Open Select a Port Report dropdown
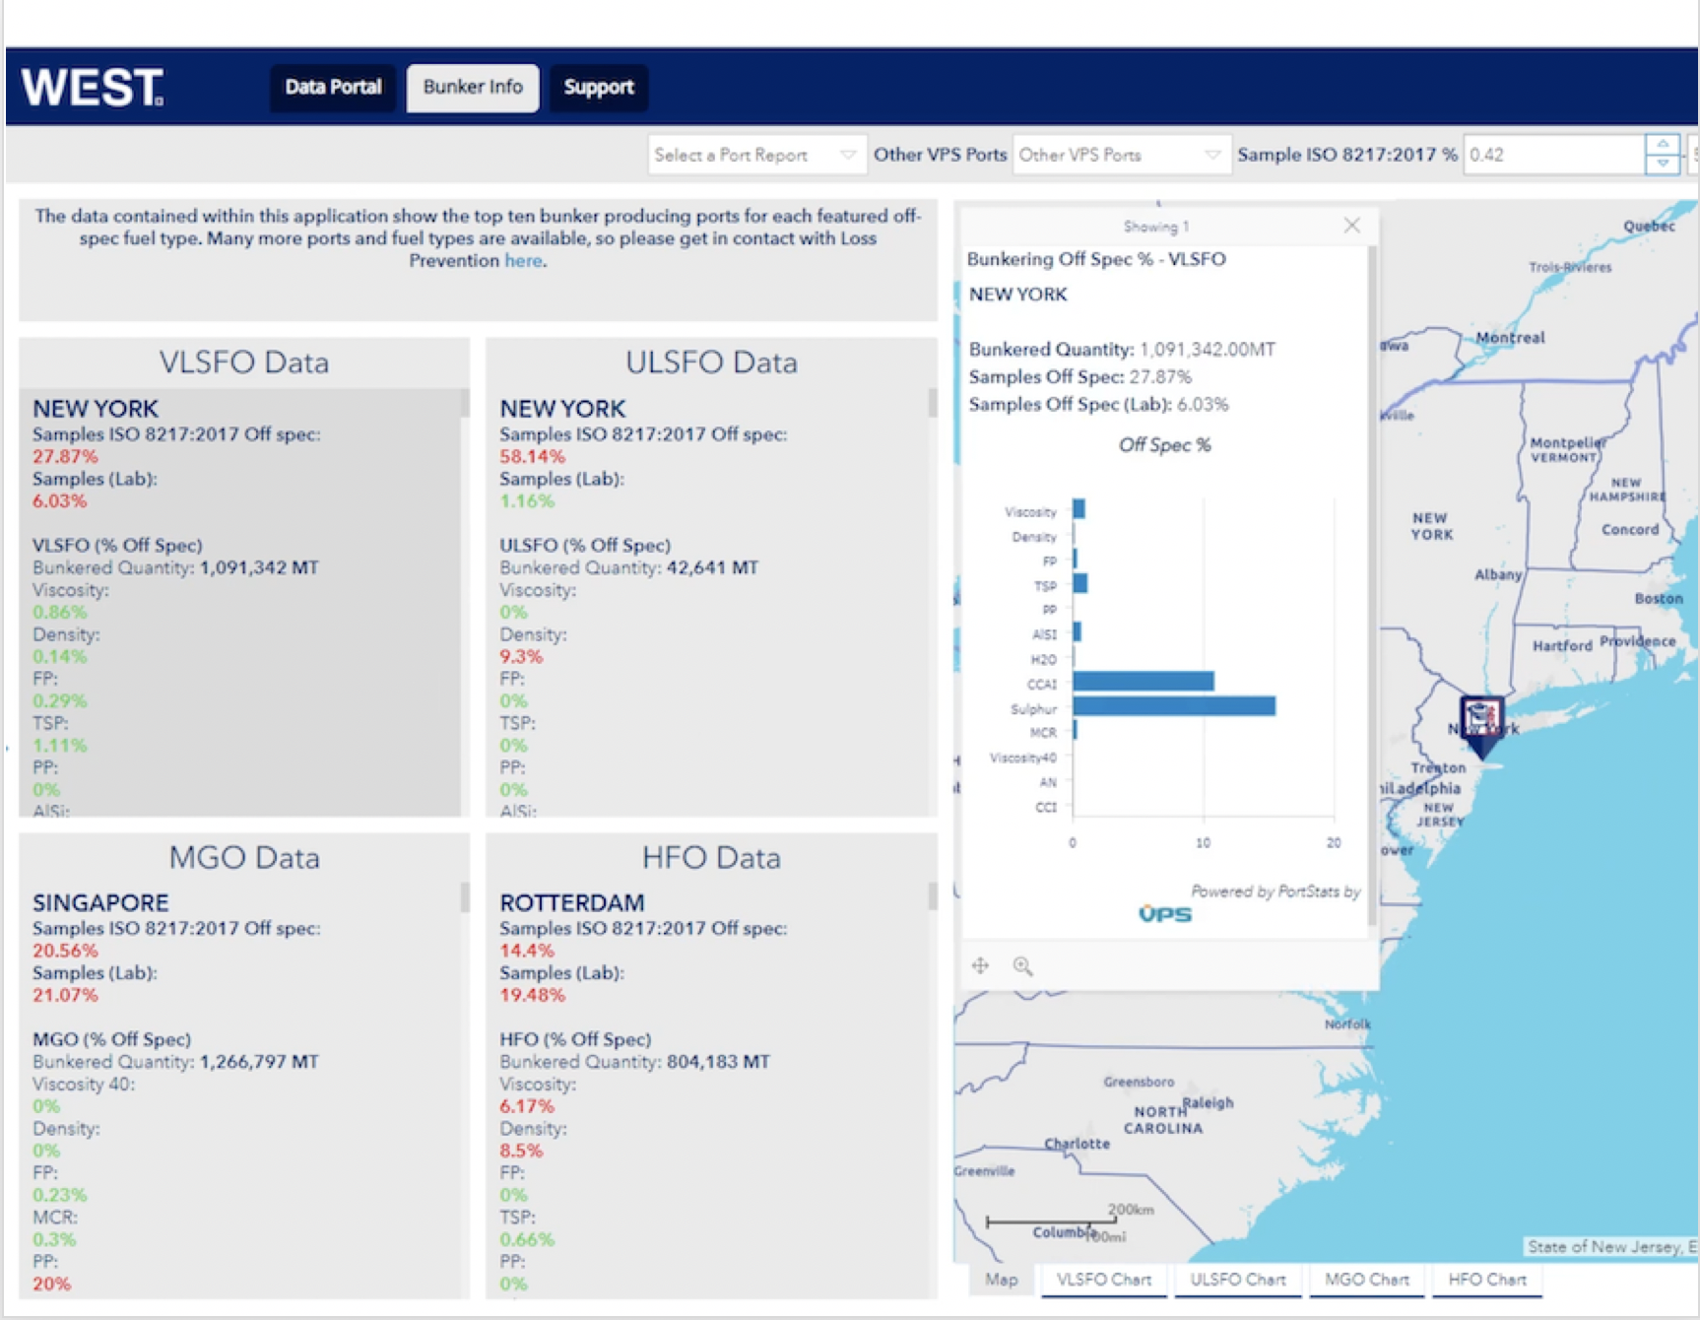This screenshot has height=1320, width=1700. pos(756,155)
